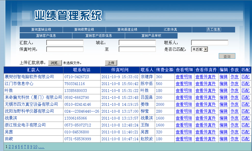Screen dimensions: 252x151
Task: Open 查询直销业绩 menu tab
Action: (41, 30)
